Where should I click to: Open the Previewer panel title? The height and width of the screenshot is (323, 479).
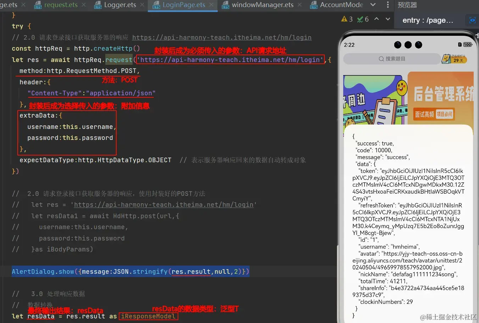407,5
